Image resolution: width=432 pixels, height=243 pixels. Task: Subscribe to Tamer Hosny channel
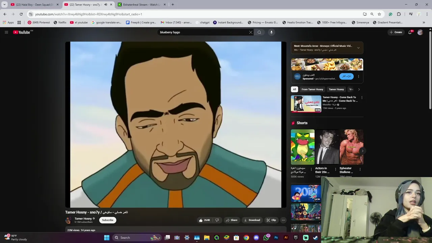click(108, 220)
